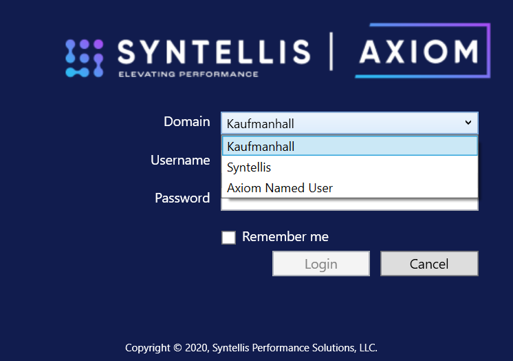Click the Remember me label text
513x361 pixels.
click(285, 237)
